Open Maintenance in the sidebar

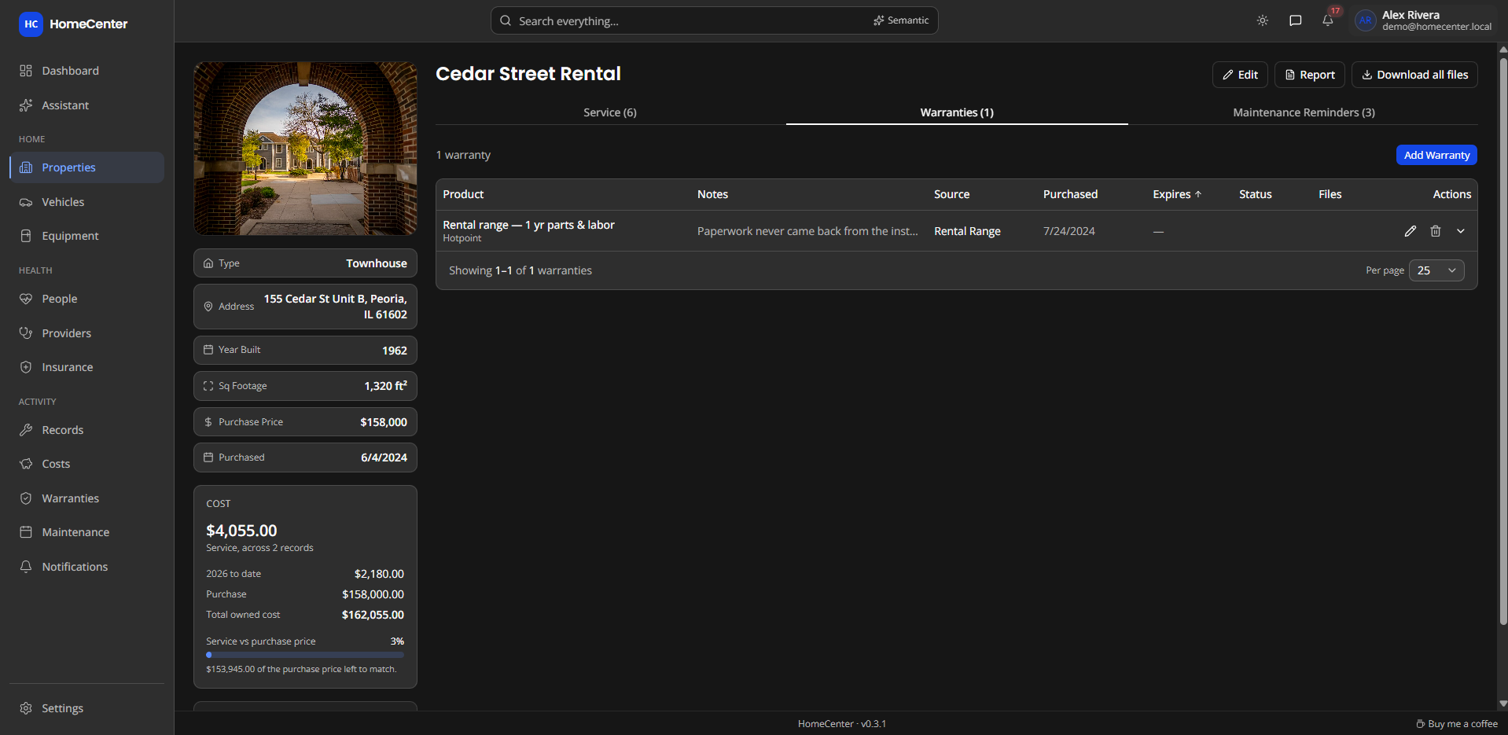(x=86, y=532)
